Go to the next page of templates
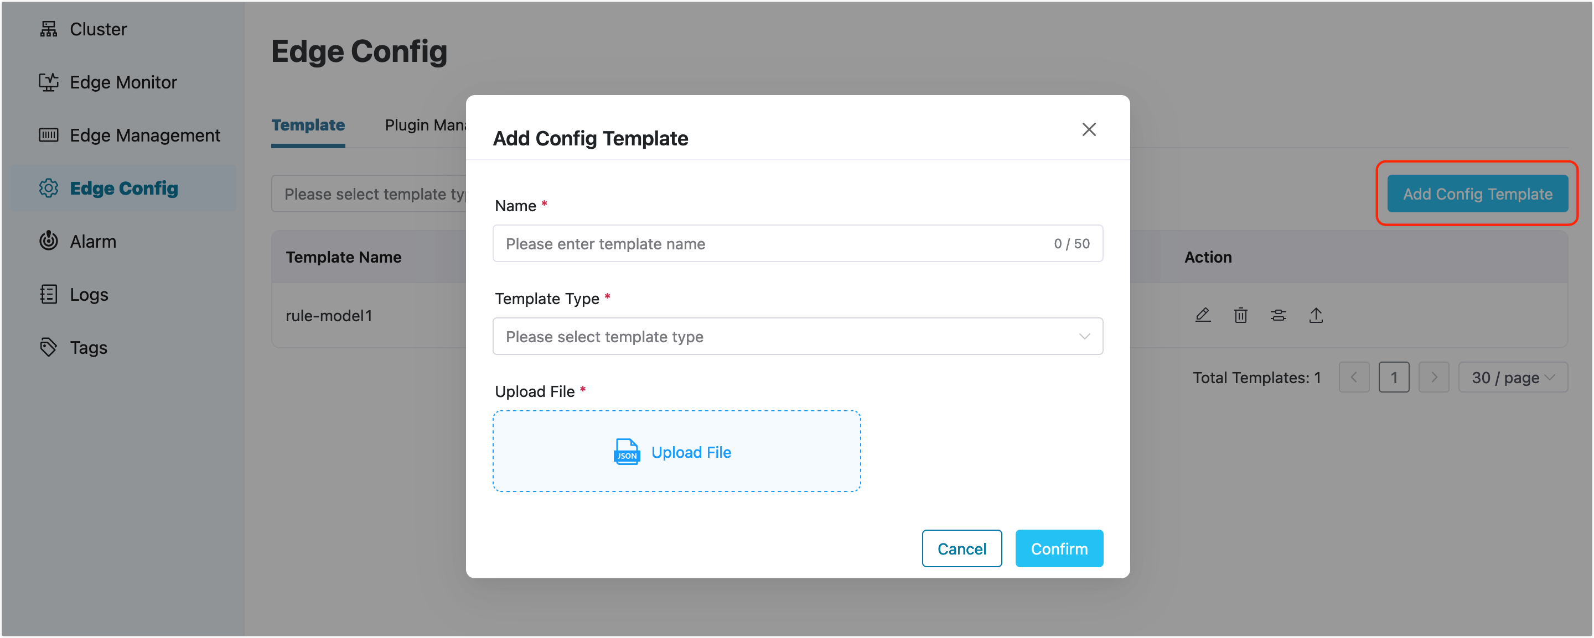This screenshot has height=638, width=1594. coord(1433,377)
